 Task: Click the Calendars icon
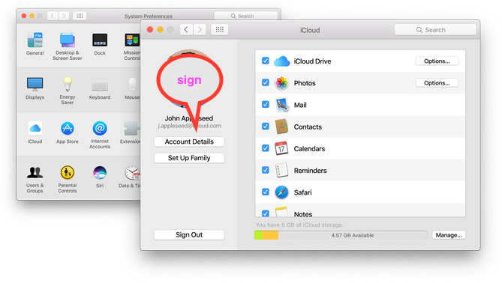point(281,148)
